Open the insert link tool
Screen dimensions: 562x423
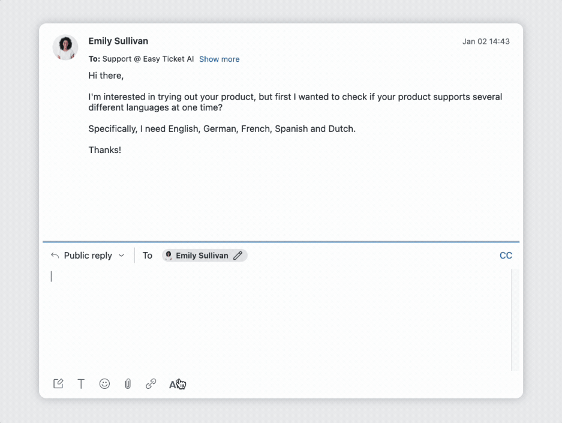151,384
